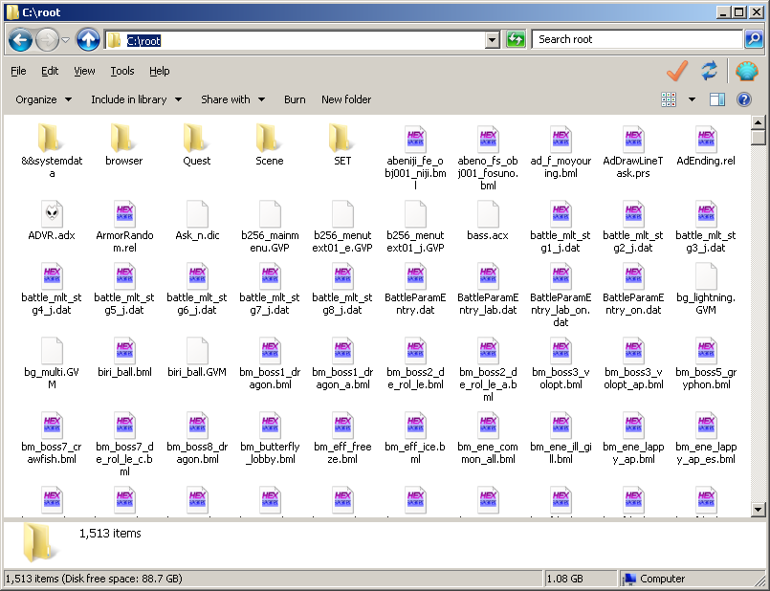The height and width of the screenshot is (591, 770).
Task: Click the blue sync arrows icon
Action: click(x=709, y=71)
